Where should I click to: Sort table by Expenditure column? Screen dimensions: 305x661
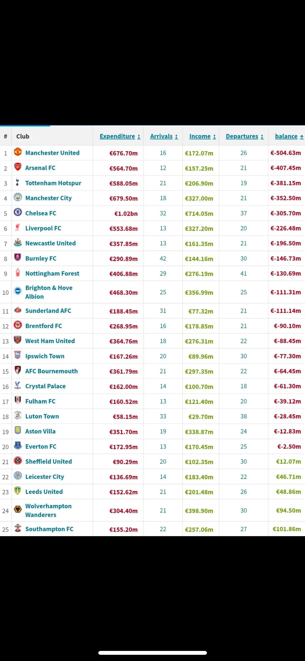(120, 136)
